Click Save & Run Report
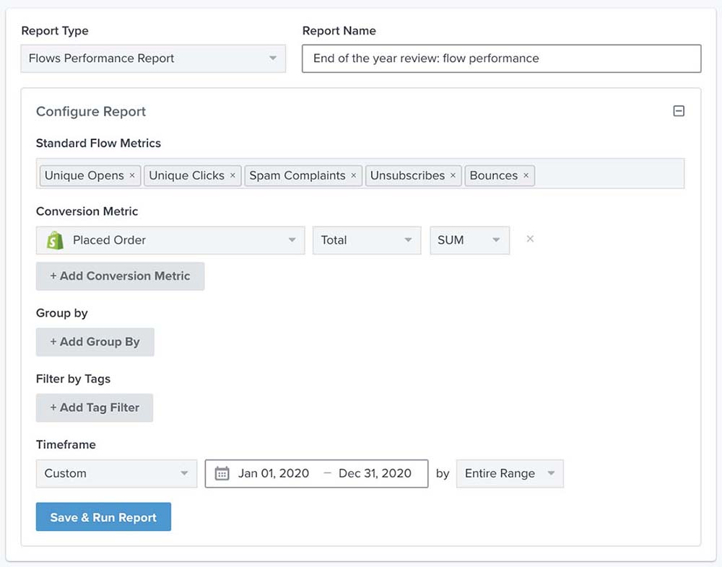The width and height of the screenshot is (722, 567). pyautogui.click(x=103, y=517)
